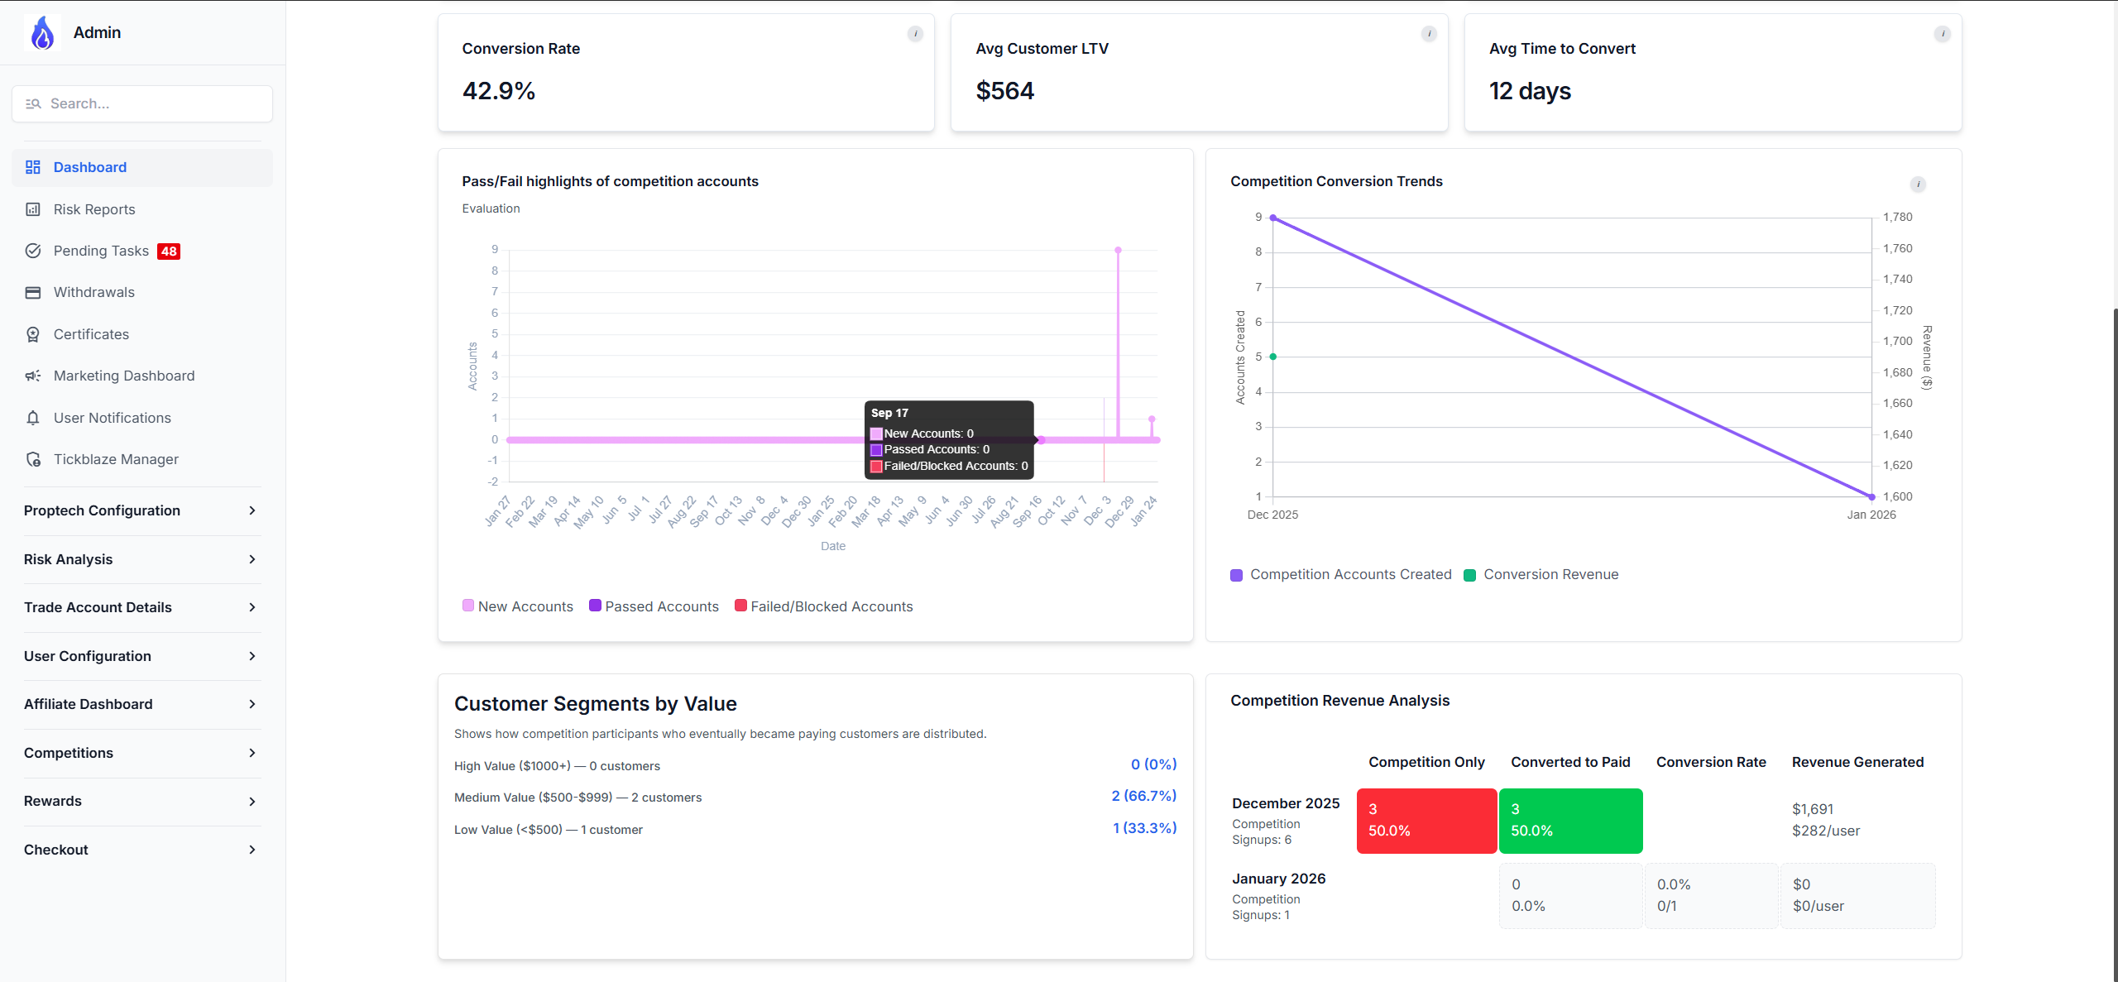
Task: Click the Conversion Rate info icon
Action: pyautogui.click(x=915, y=34)
